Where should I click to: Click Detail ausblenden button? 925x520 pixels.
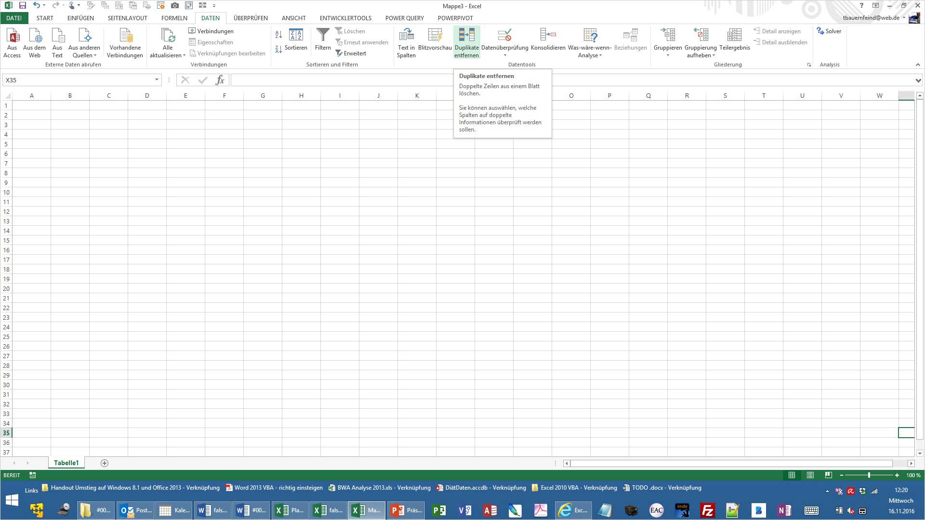click(x=780, y=42)
